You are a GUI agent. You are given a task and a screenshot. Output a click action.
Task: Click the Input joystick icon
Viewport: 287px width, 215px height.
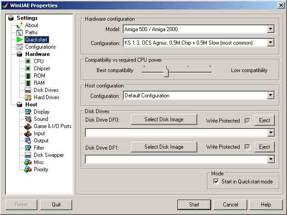(x=28, y=133)
